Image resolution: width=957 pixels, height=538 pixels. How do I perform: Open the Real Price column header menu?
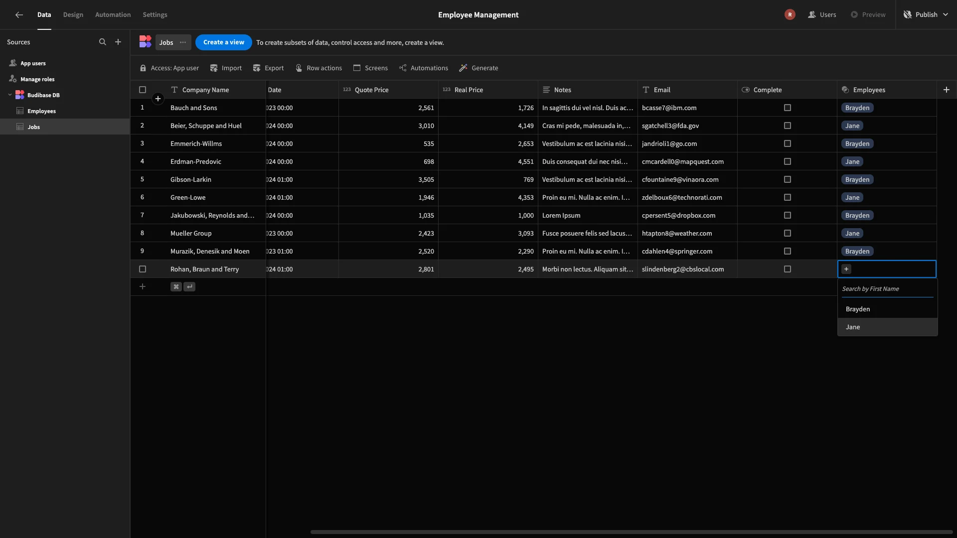[488, 90]
